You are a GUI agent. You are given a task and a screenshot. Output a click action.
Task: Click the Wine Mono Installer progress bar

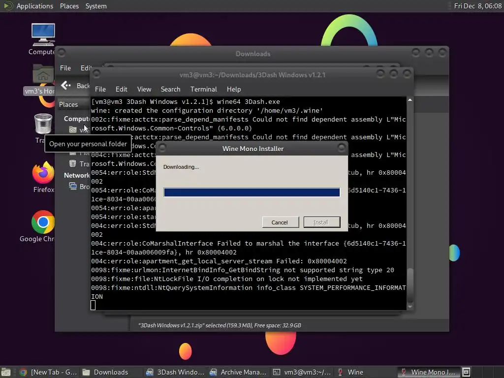coord(252,192)
